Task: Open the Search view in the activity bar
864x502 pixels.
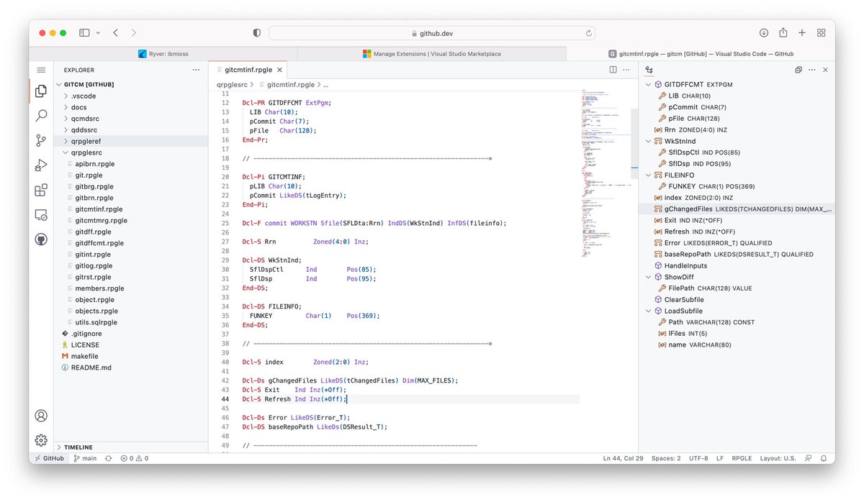Action: 40,114
